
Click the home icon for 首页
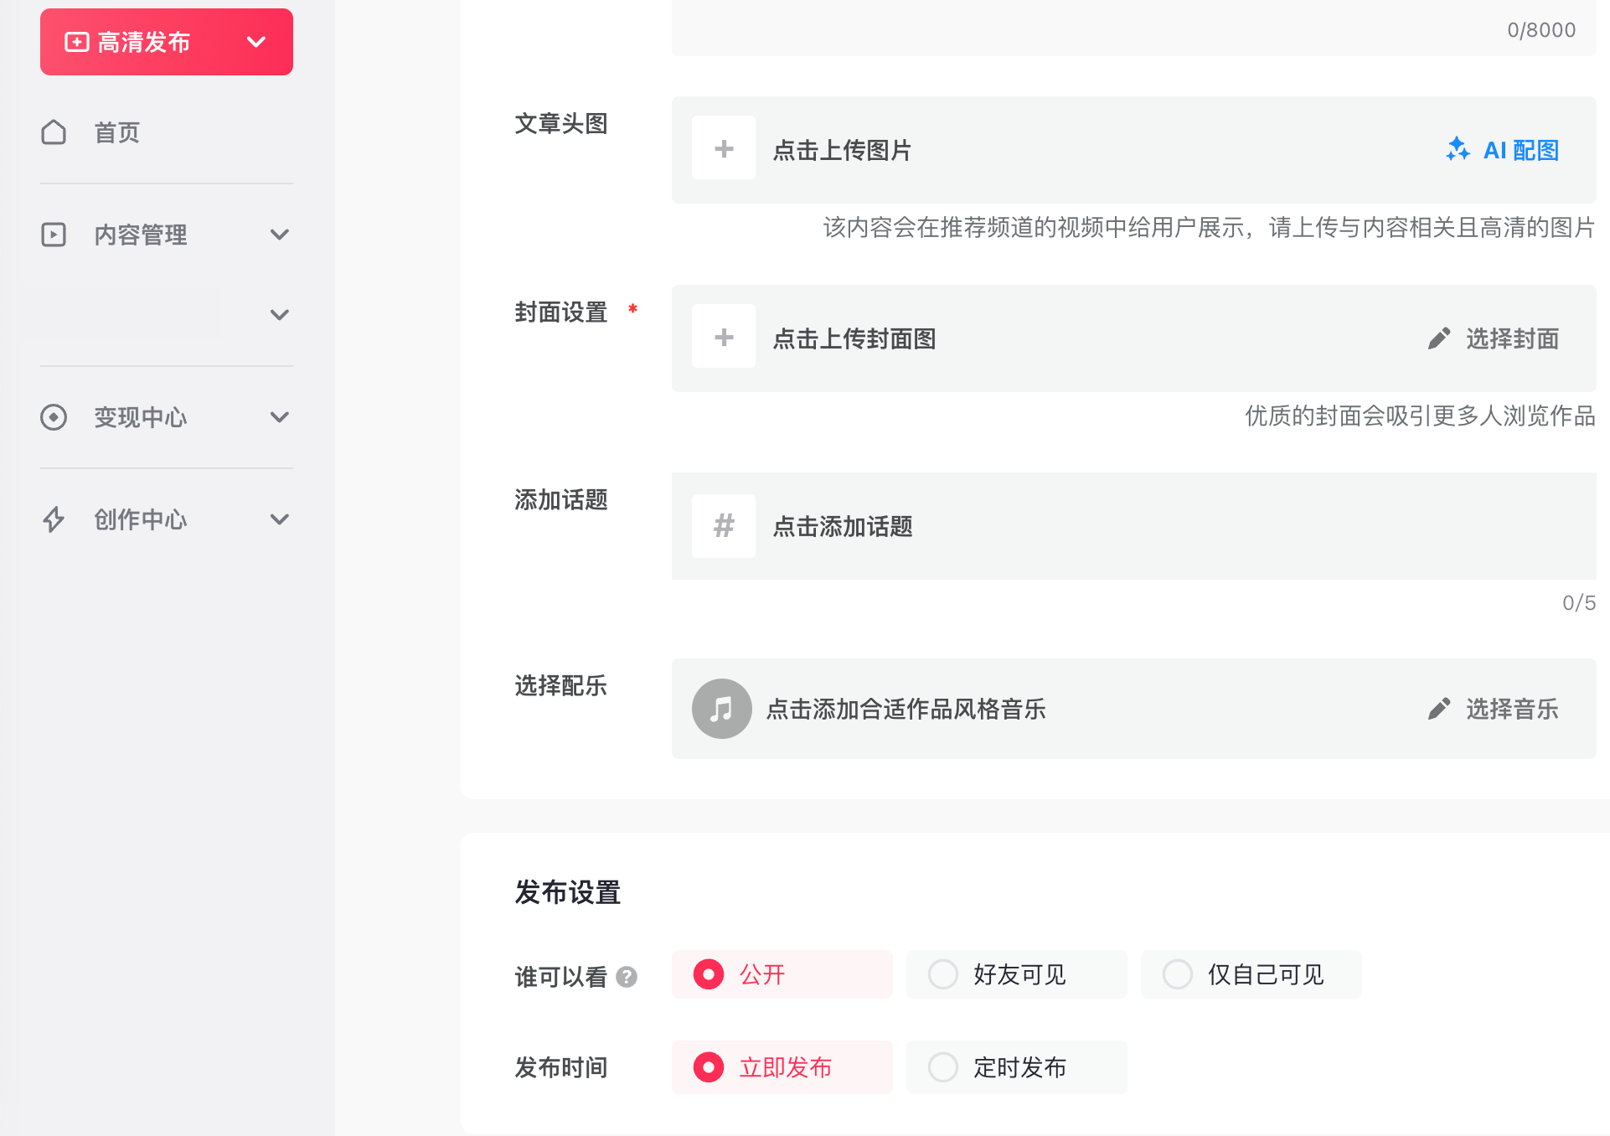click(x=54, y=132)
